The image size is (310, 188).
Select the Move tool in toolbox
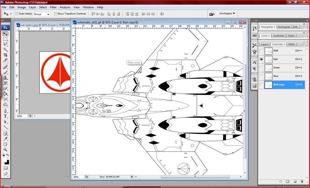(x=5, y=34)
